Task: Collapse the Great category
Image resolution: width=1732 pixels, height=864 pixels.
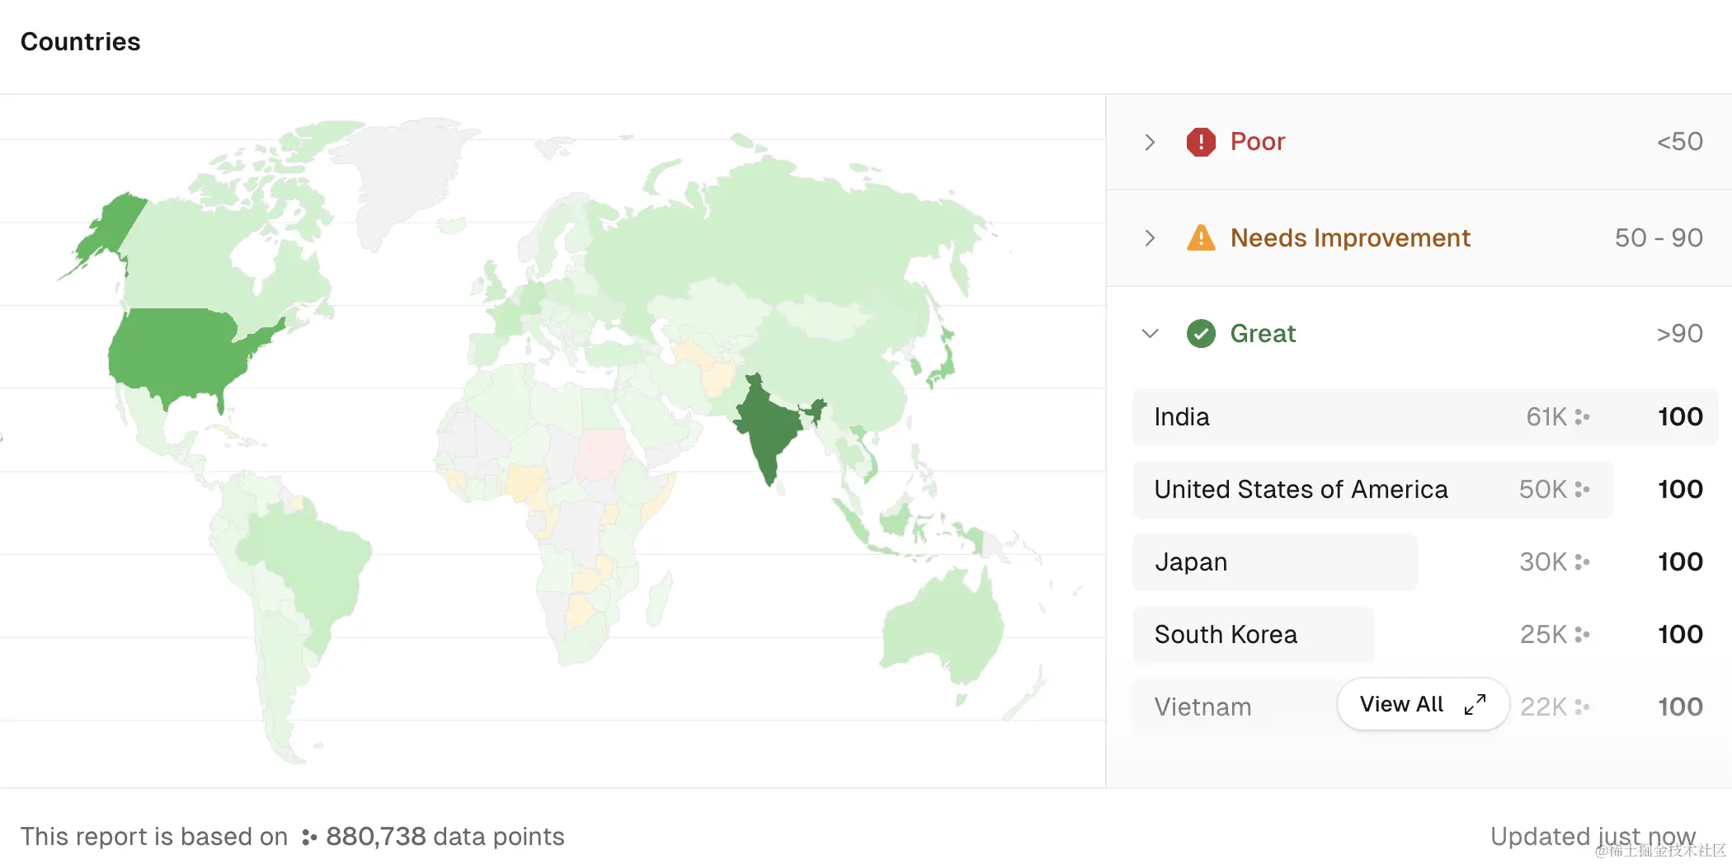Action: tap(1150, 334)
